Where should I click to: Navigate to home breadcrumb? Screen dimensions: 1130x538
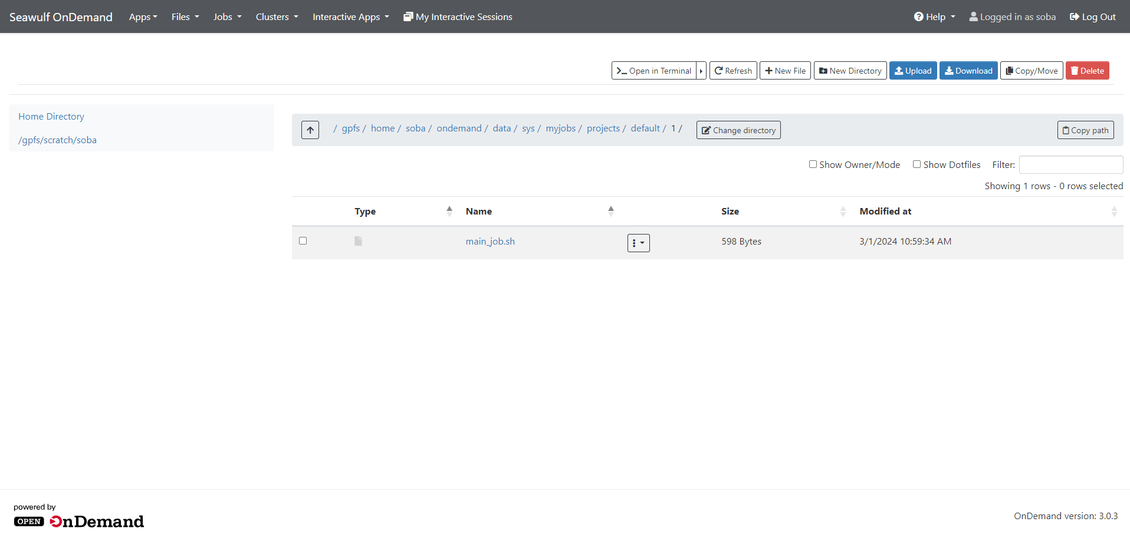383,128
